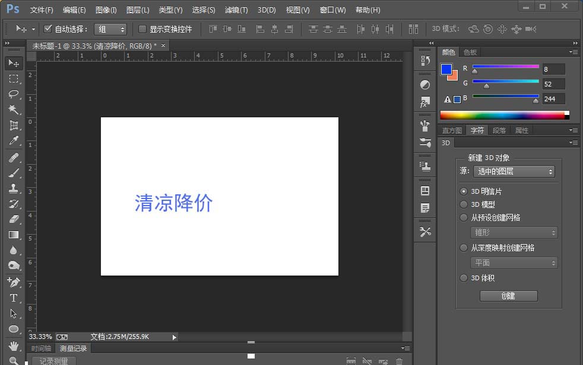Click the 创建 button in 3D panel
The image size is (583, 365).
[508, 296]
